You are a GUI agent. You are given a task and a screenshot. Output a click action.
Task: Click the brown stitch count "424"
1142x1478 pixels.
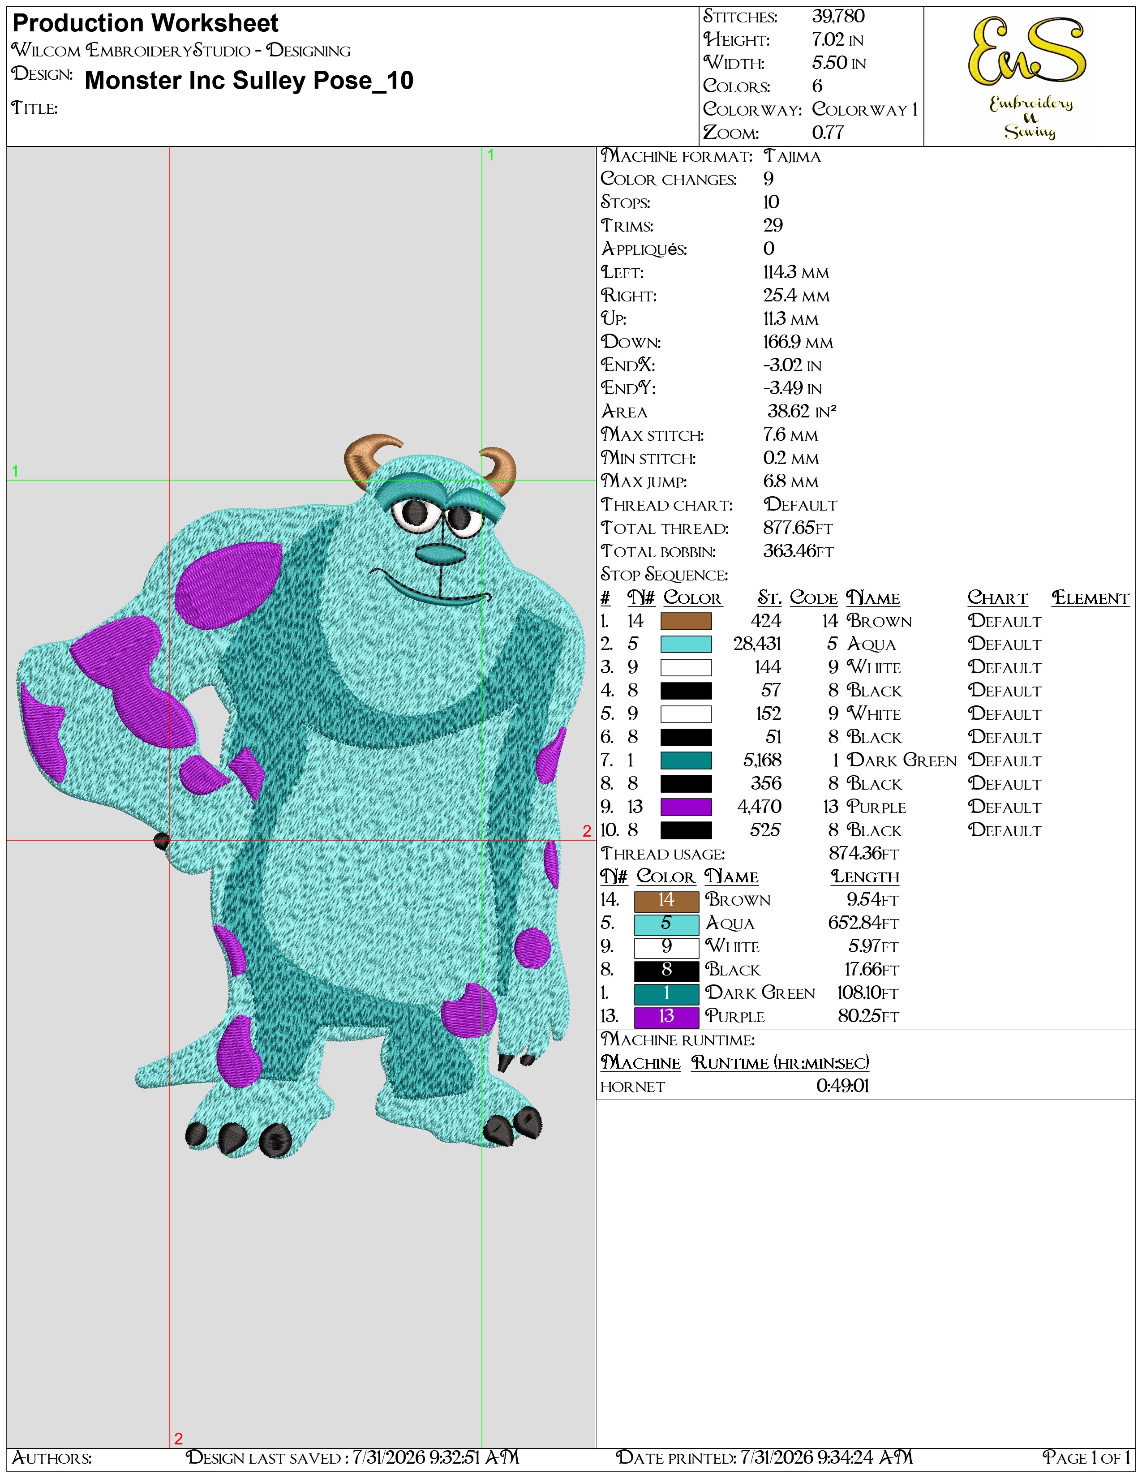point(766,621)
